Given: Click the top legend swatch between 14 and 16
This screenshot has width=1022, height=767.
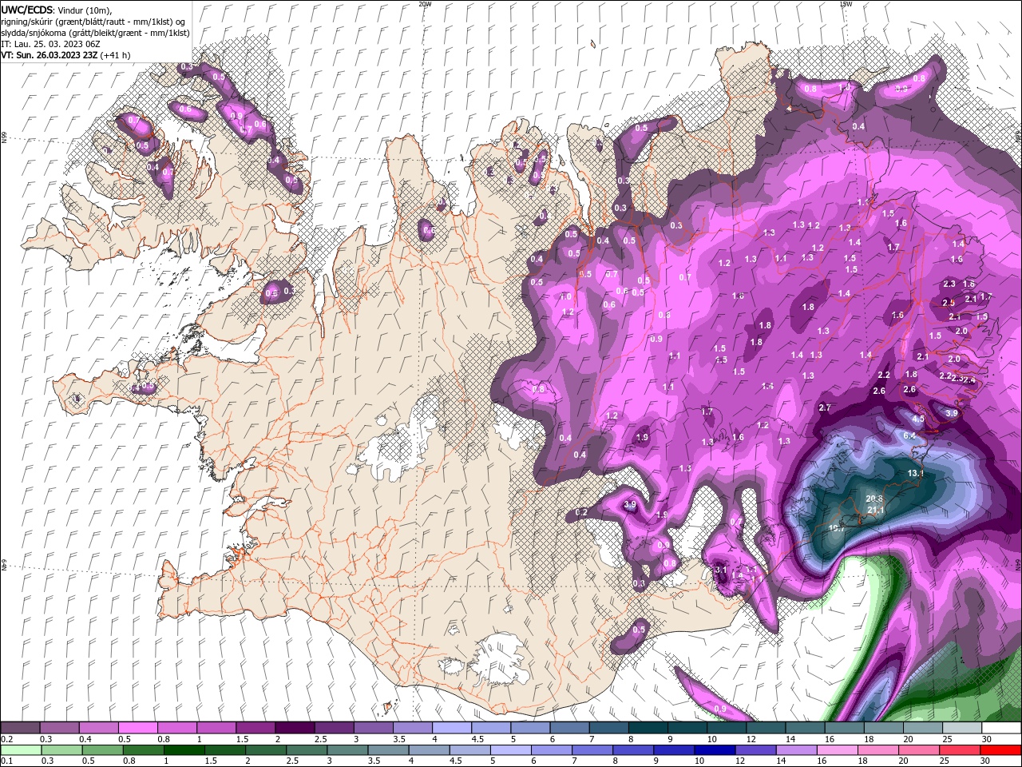Looking at the screenshot, I should point(806,728).
